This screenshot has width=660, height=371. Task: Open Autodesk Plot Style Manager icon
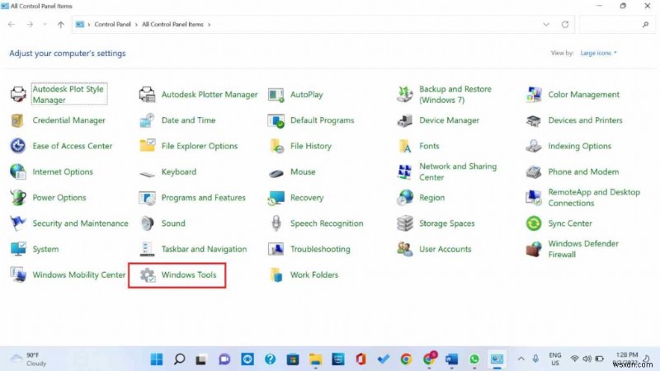[x=18, y=94]
